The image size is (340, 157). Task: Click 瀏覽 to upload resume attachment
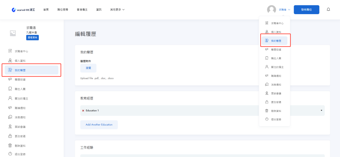tap(88, 68)
